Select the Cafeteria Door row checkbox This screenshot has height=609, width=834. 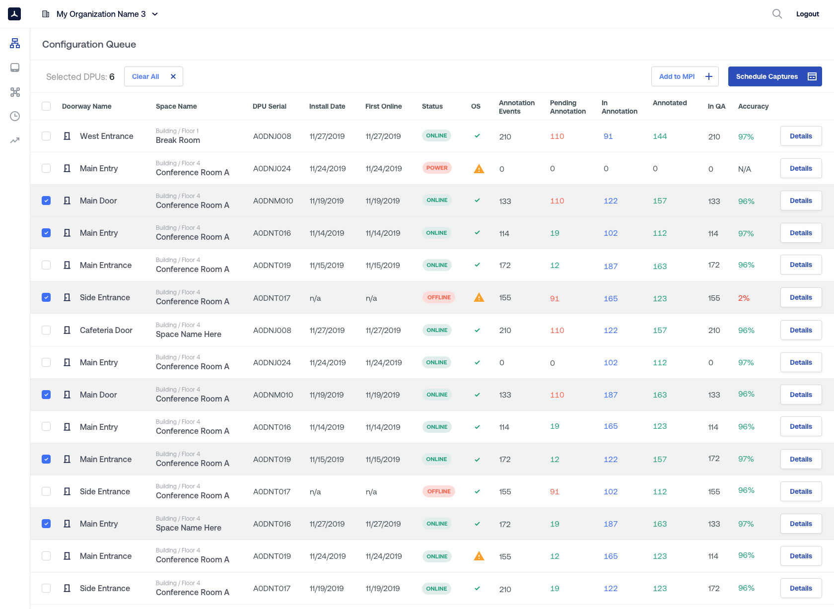[x=46, y=330]
